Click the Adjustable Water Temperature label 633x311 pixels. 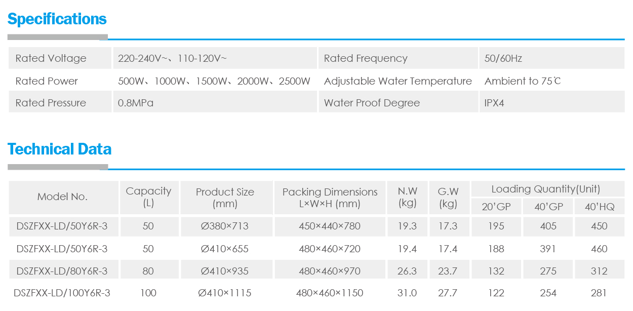[398, 81]
